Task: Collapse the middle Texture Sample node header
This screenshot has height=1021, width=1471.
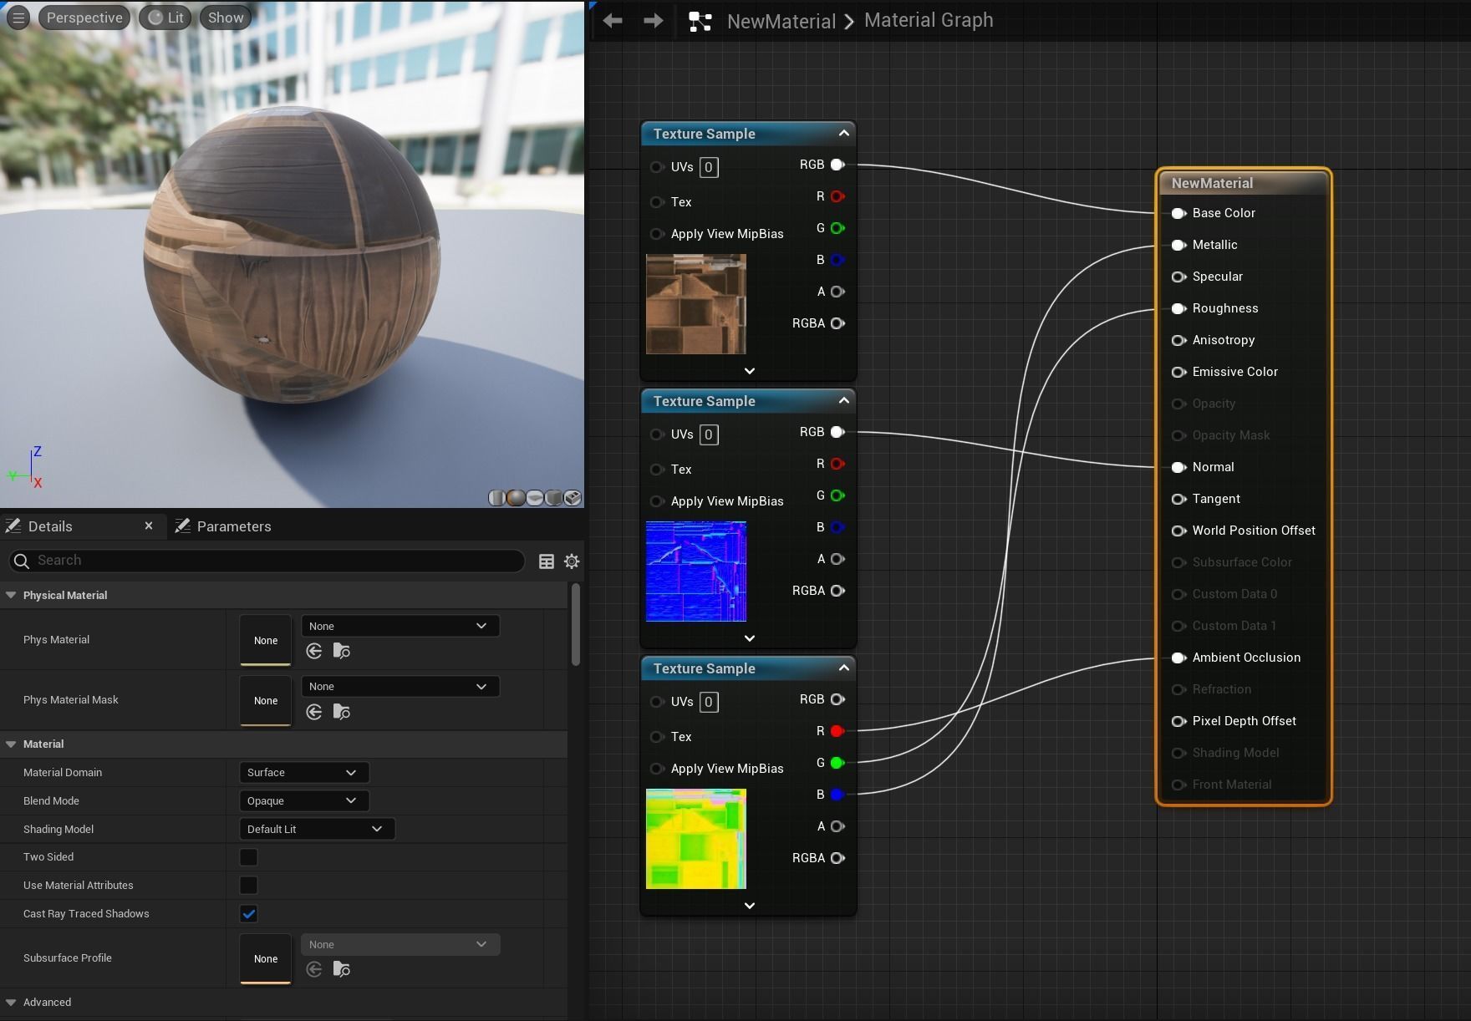Action: (x=843, y=400)
